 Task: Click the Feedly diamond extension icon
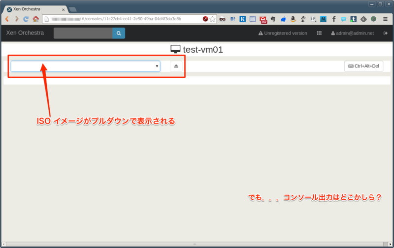coord(363,19)
